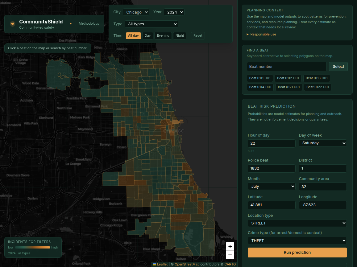Click the Evergreen Park map label
The width and height of the screenshot is (357, 267).
[143, 215]
